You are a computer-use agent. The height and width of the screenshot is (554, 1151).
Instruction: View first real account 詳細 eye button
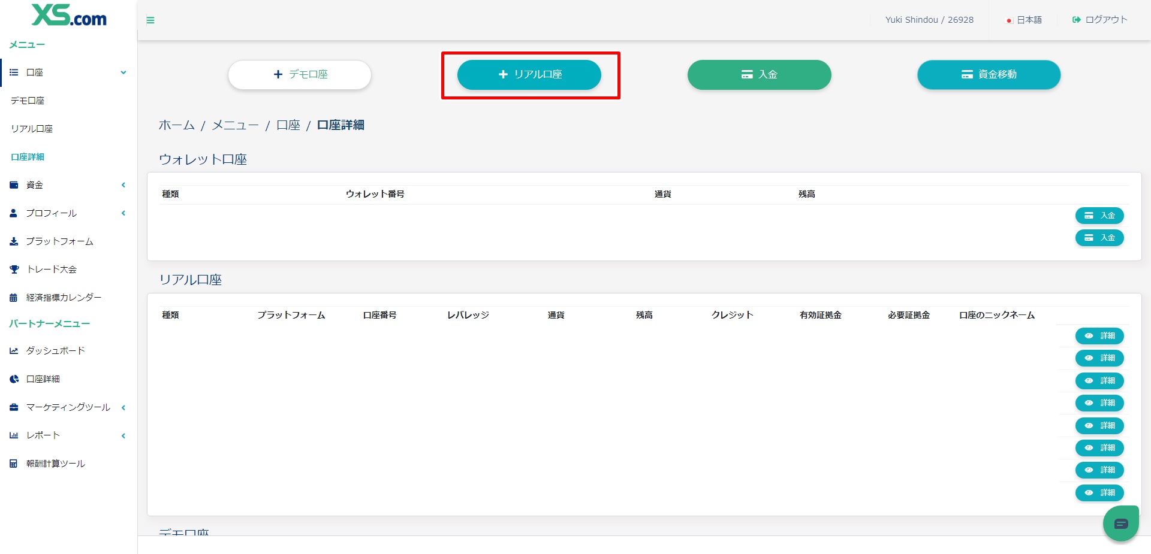pos(1099,336)
